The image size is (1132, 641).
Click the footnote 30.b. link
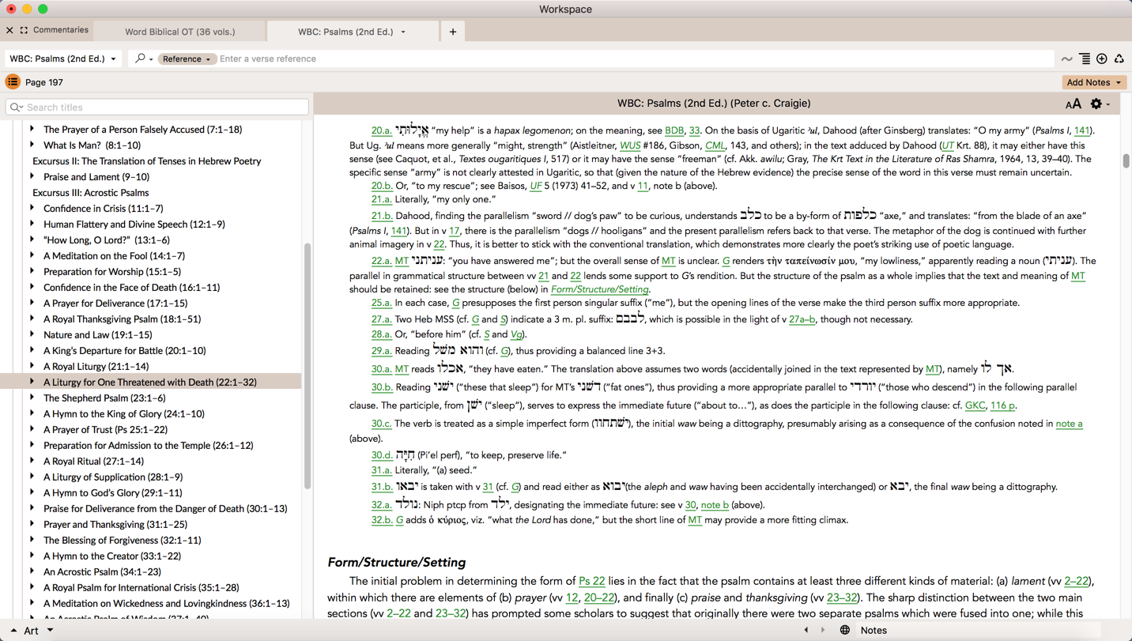pyautogui.click(x=382, y=387)
